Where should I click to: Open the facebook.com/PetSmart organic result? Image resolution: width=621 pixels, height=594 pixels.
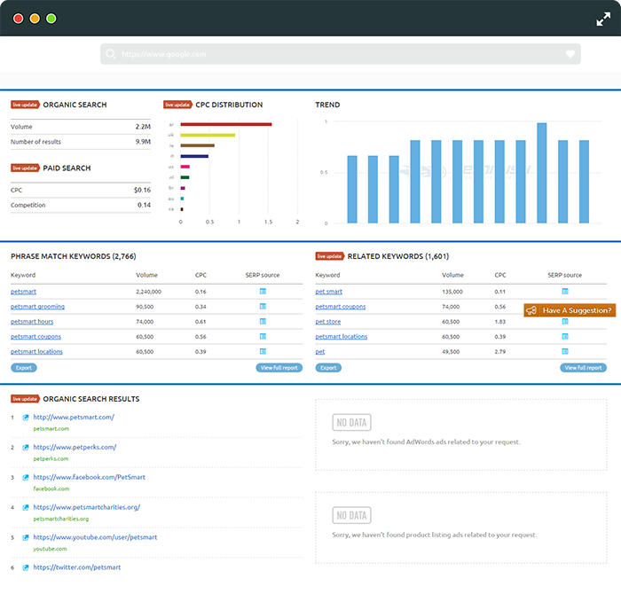tap(89, 477)
